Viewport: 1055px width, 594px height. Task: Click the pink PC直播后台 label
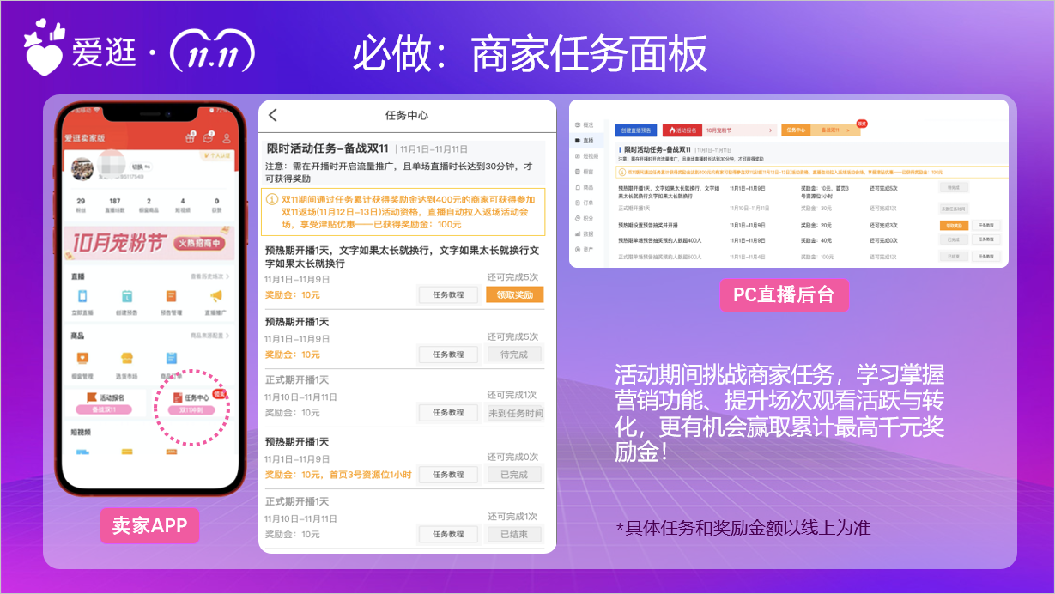[784, 294]
